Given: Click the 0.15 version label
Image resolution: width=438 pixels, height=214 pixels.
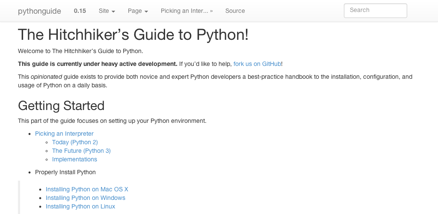Looking at the screenshot, I should click(80, 11).
